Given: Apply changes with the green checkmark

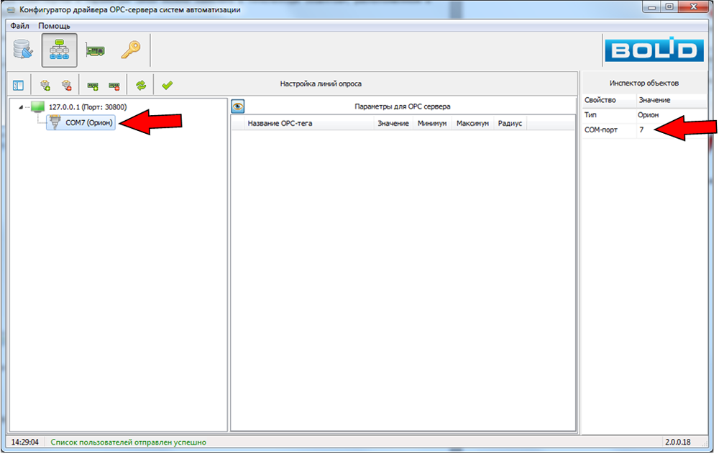Looking at the screenshot, I should pos(167,85).
